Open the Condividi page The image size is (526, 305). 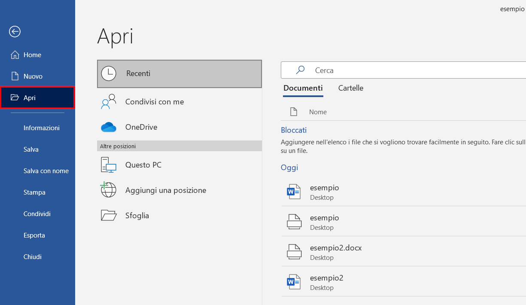pyautogui.click(x=37, y=214)
